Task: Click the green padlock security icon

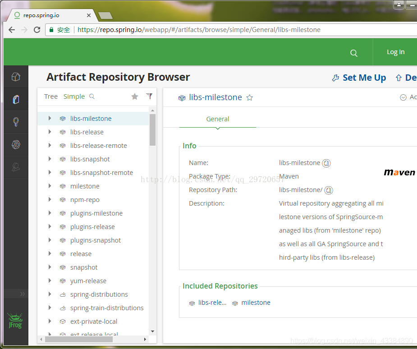Action: [x=51, y=29]
